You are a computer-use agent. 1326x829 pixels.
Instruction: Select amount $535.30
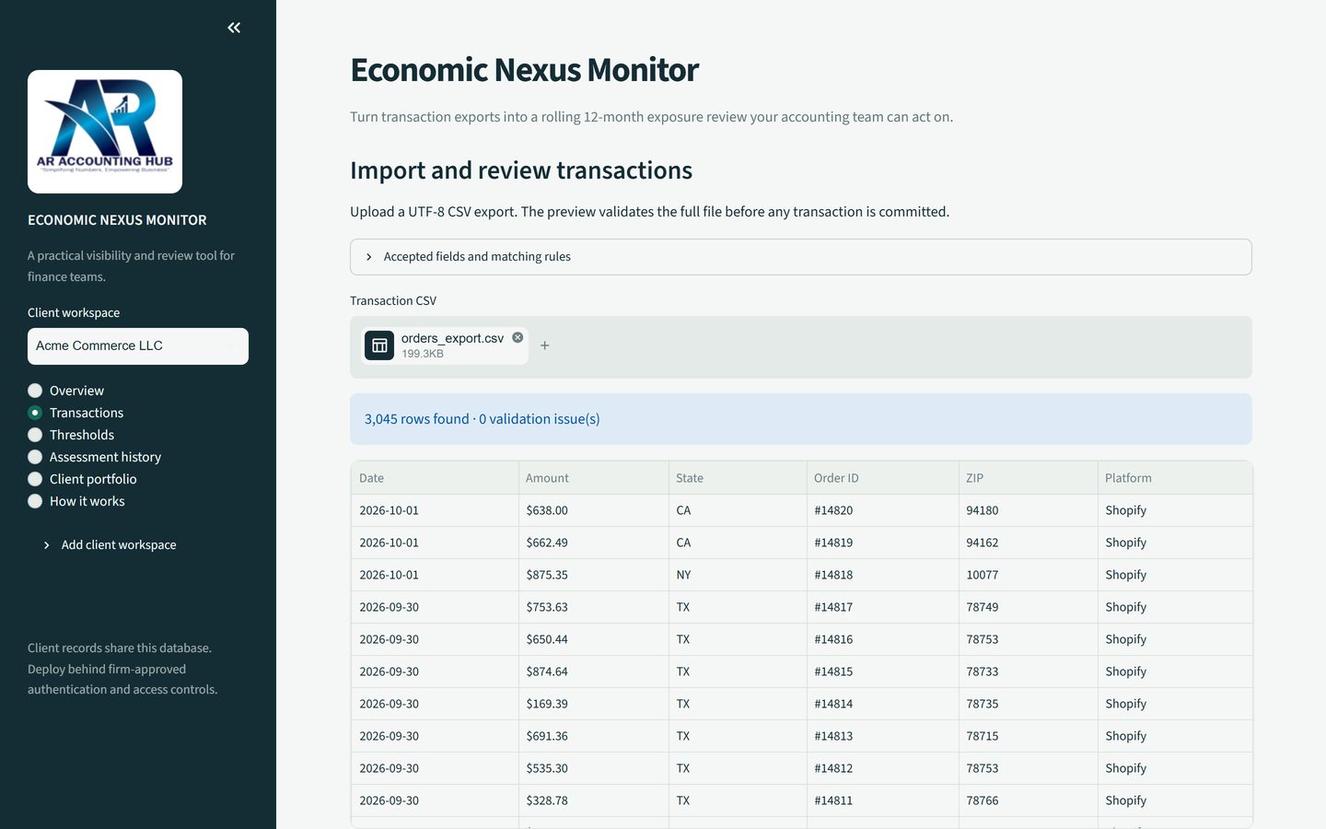pyautogui.click(x=594, y=768)
